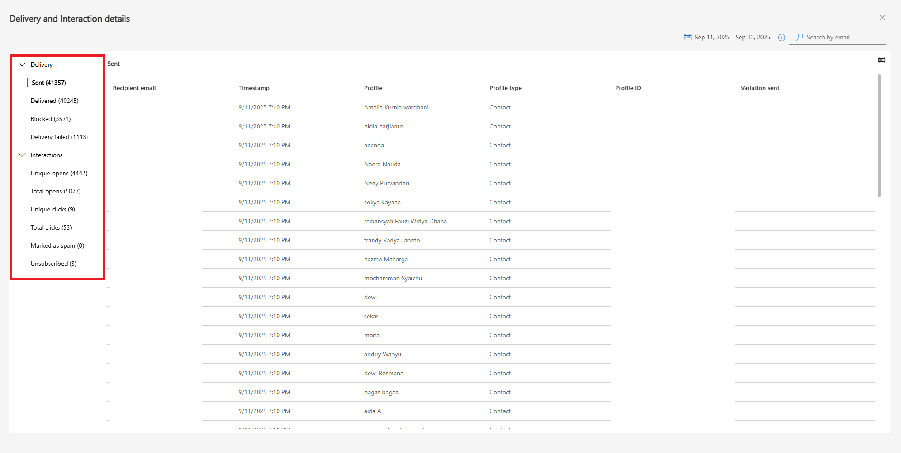Click the timestamp in aida A row
Viewport: 901px width, 453px height.
(x=264, y=411)
